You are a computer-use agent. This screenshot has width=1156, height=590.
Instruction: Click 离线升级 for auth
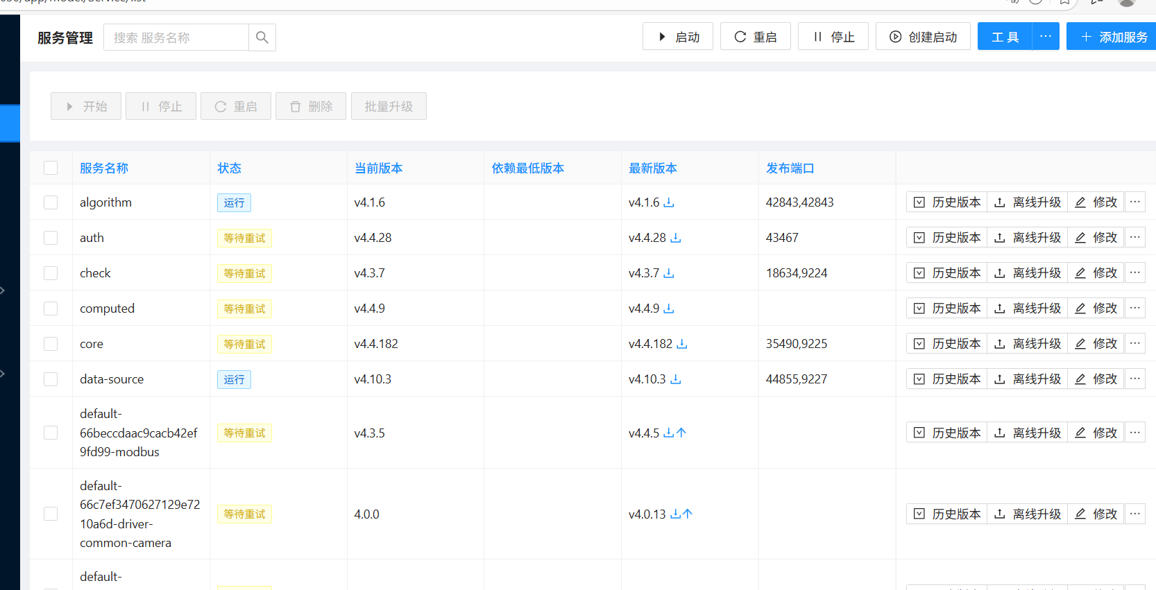click(x=1028, y=237)
